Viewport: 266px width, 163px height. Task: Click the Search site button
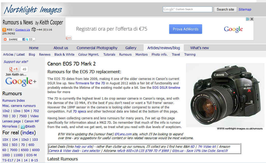tap(225, 10)
